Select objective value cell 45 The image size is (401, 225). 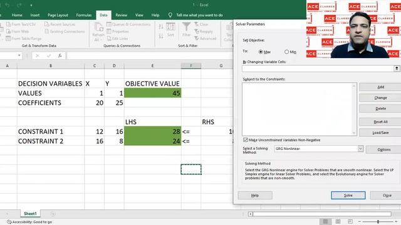click(x=153, y=93)
